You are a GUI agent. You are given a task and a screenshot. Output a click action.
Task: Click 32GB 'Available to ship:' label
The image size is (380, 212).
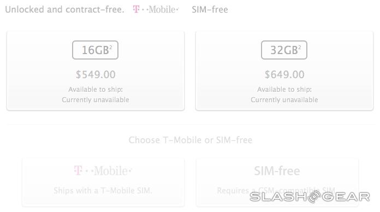[x=284, y=89]
